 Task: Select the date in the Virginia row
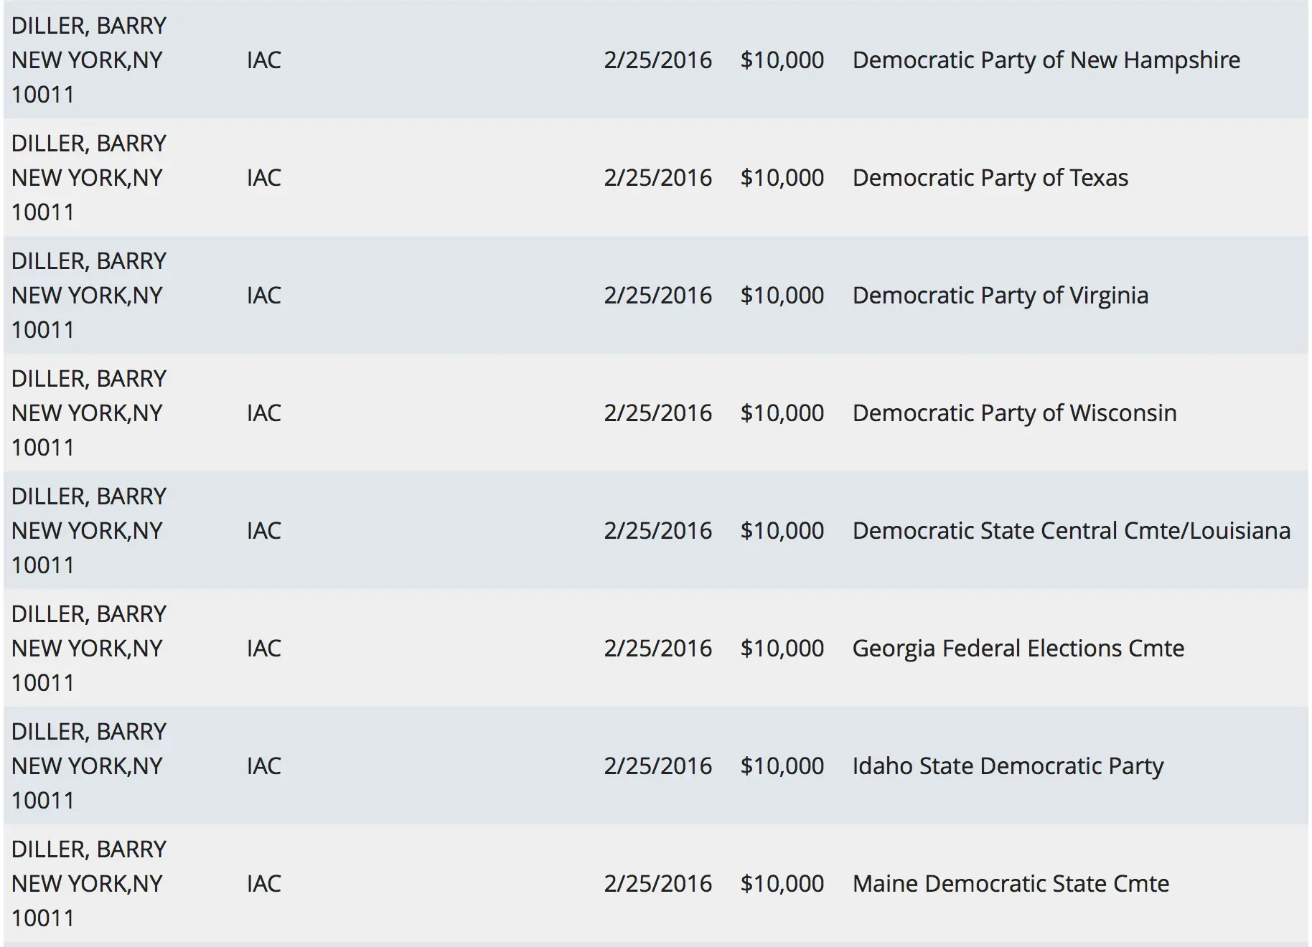pos(657,296)
